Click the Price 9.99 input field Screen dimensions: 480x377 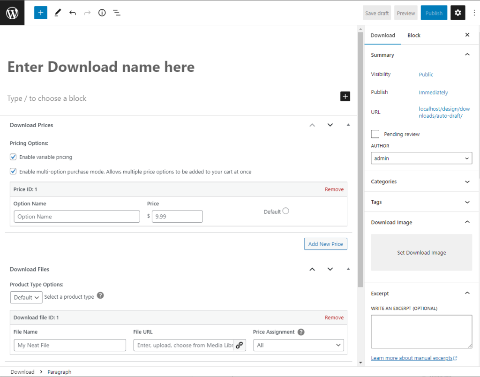pos(177,217)
